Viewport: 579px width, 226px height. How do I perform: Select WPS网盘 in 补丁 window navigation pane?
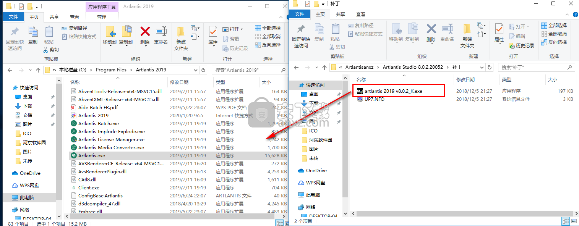tap(316, 182)
